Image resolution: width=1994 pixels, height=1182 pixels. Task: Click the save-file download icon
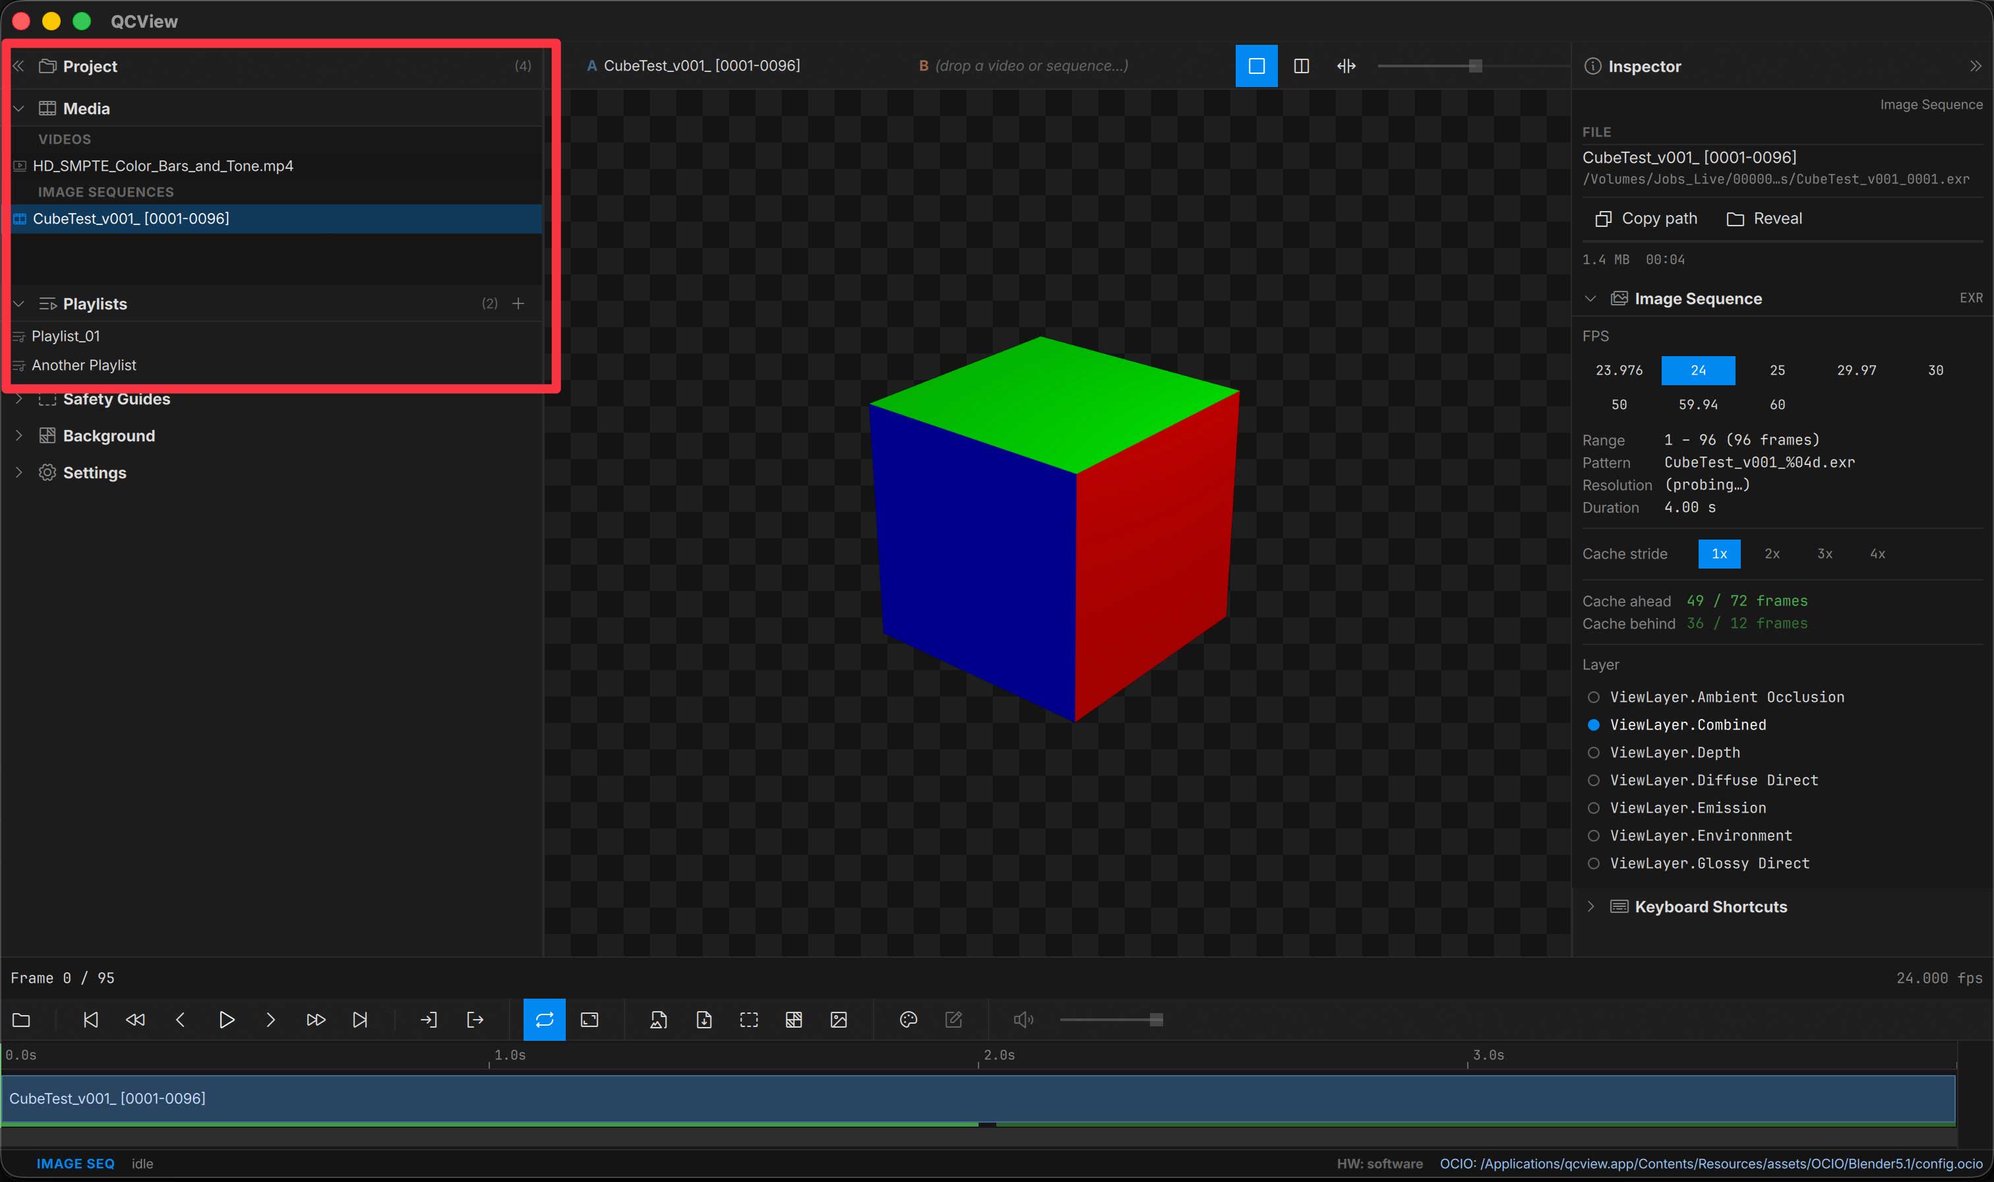point(704,1020)
